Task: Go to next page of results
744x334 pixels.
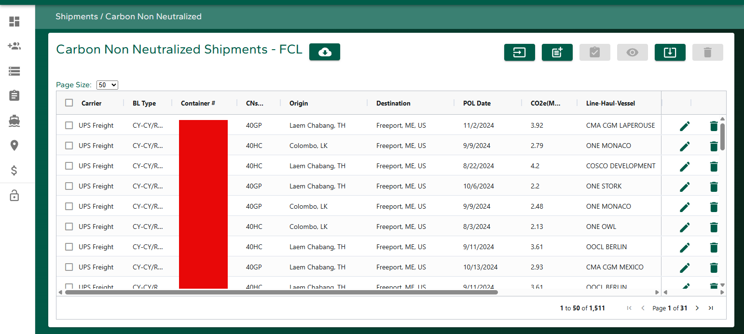Action: [697, 308]
